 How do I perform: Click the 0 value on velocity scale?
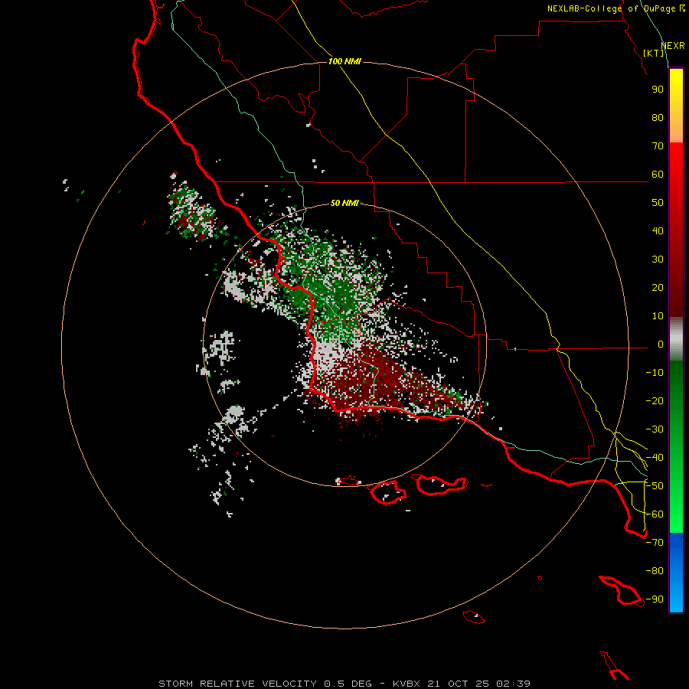click(661, 344)
